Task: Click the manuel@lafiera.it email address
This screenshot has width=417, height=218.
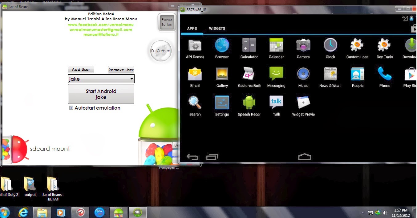Action: pyautogui.click(x=101, y=34)
